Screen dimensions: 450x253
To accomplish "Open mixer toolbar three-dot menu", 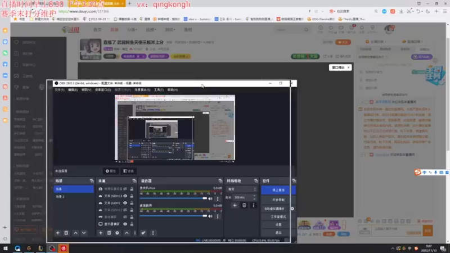I will (152, 233).
